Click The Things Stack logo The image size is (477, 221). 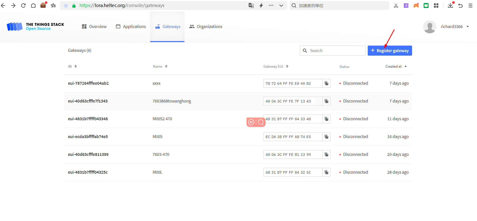coord(35,27)
